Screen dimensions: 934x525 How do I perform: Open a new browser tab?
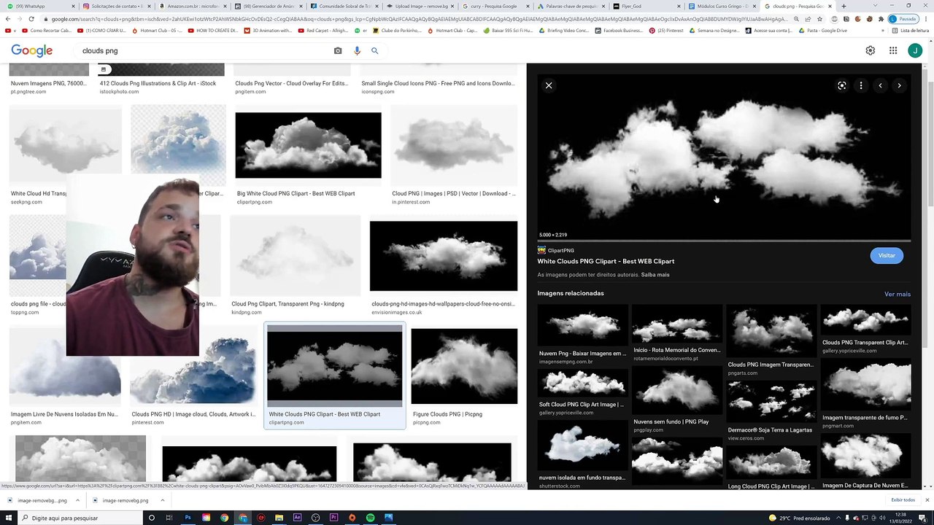click(844, 6)
